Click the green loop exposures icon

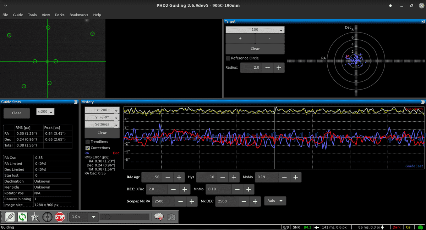[x=22, y=217]
